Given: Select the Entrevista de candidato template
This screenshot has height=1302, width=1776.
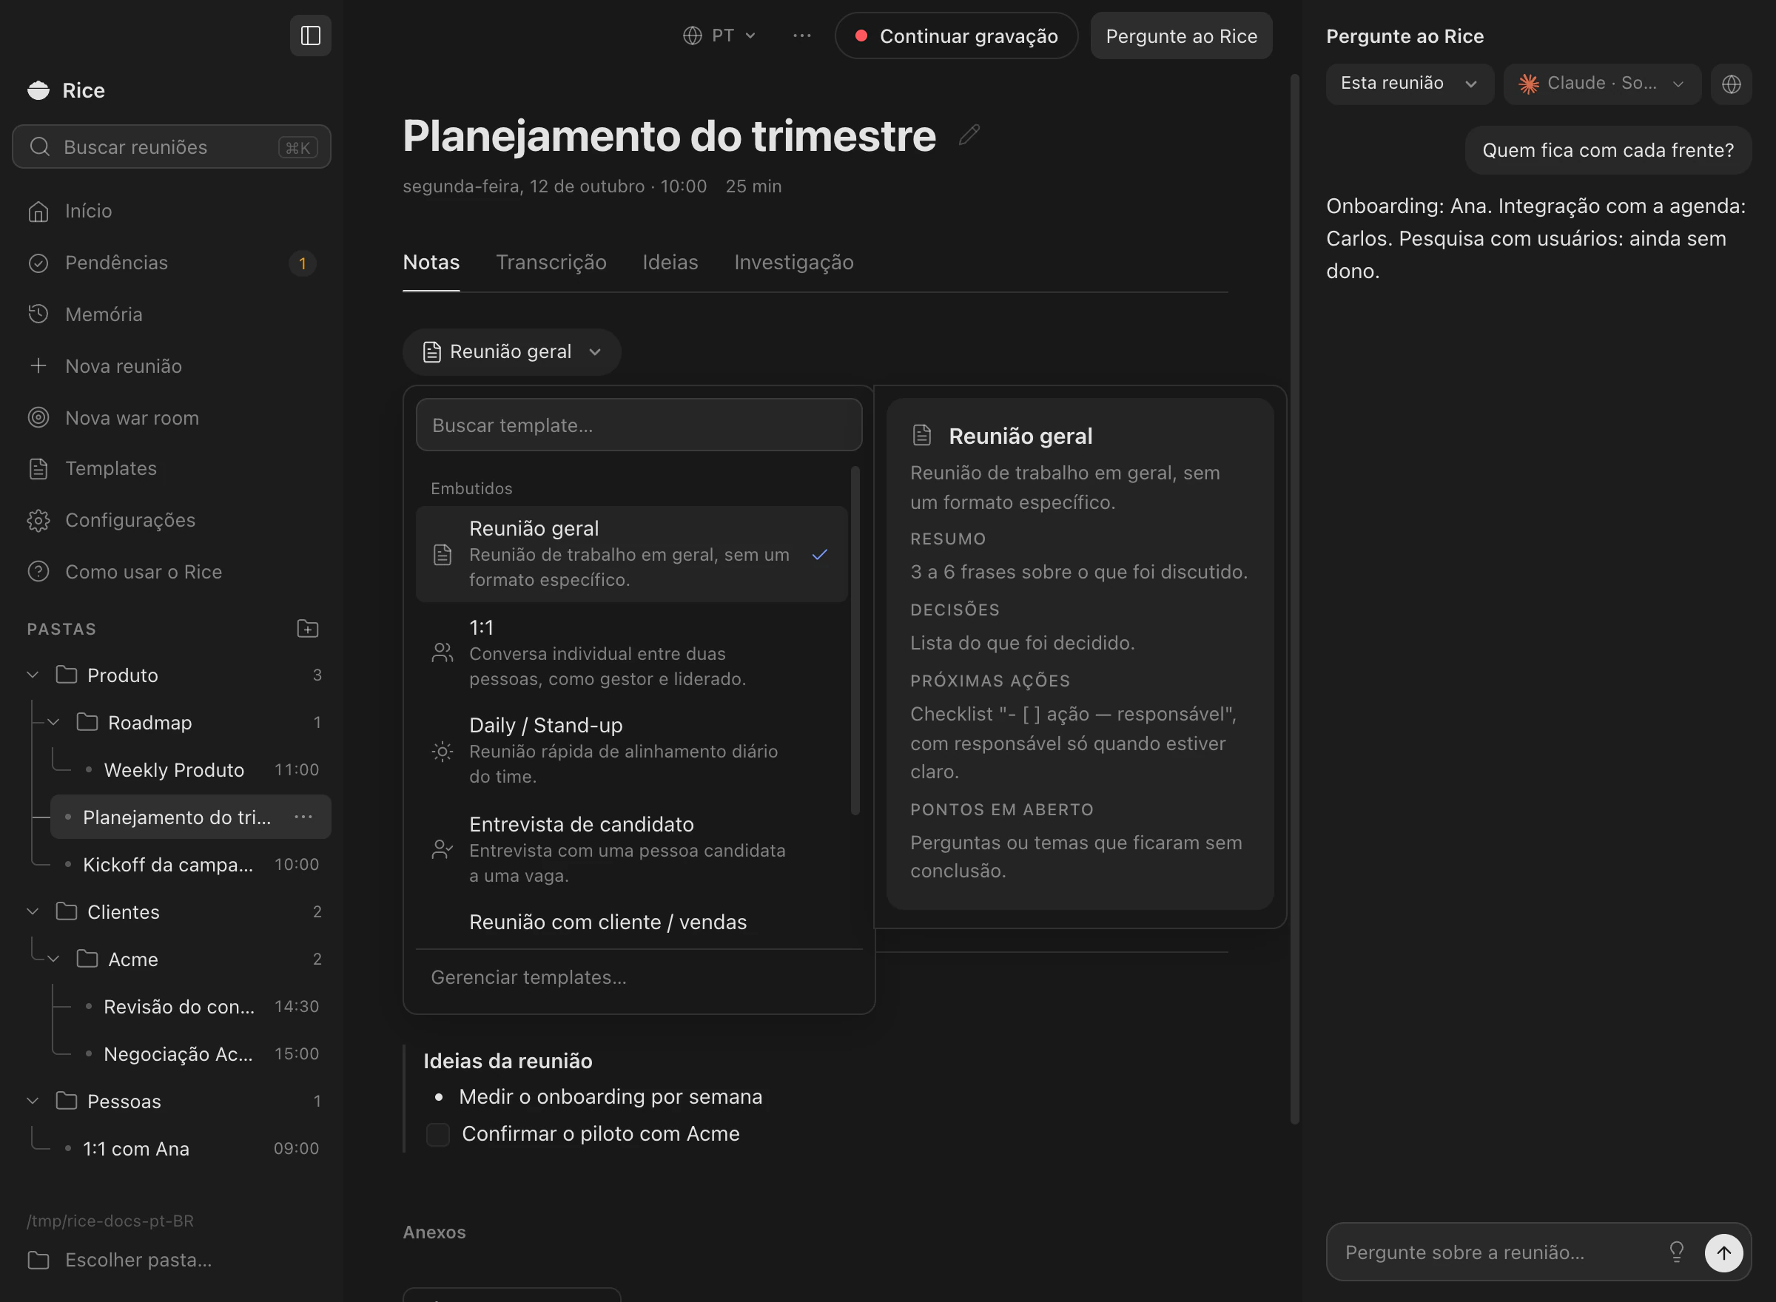Looking at the screenshot, I should tap(631, 849).
